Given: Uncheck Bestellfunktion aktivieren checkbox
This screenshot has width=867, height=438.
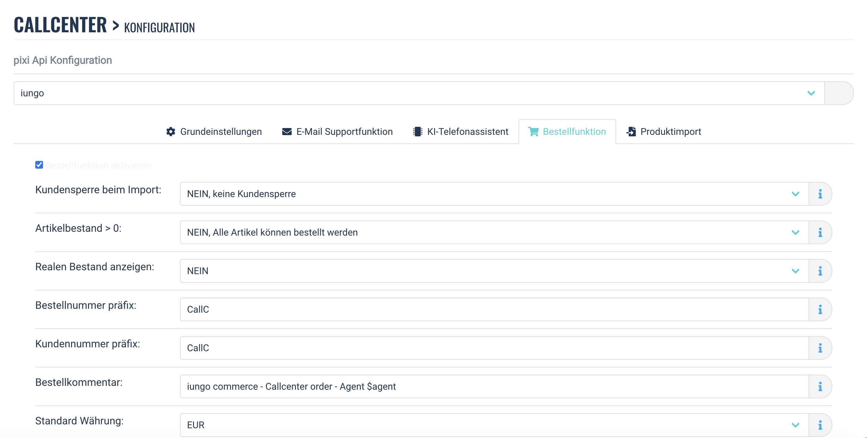Looking at the screenshot, I should (39, 165).
